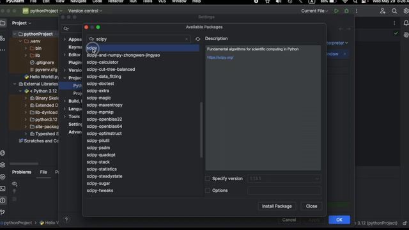Open the Structure tool window icon
Screen dimensions: 409x230
coord(3,38)
